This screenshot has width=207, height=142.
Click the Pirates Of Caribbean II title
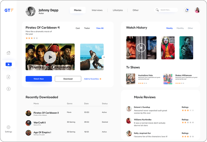46,113
